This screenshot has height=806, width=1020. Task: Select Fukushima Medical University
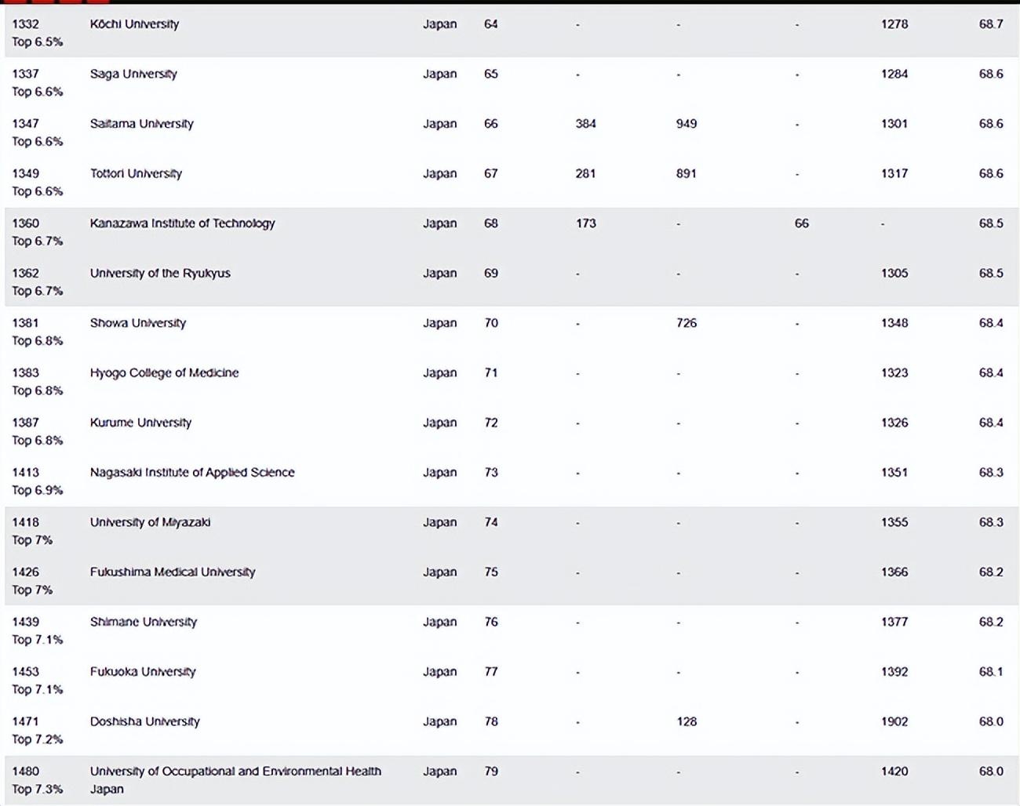pyautogui.click(x=173, y=572)
